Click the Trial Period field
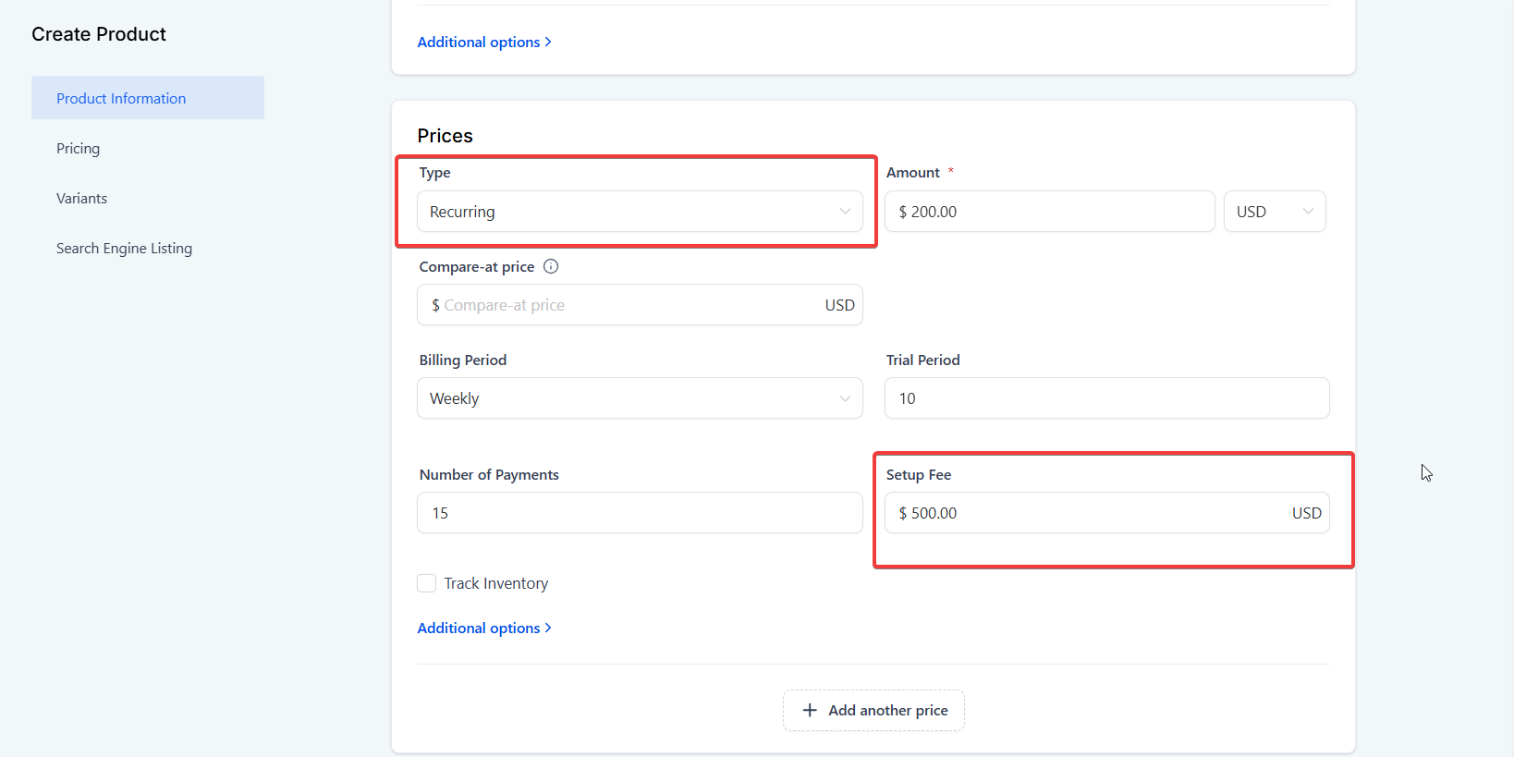 coord(1106,398)
